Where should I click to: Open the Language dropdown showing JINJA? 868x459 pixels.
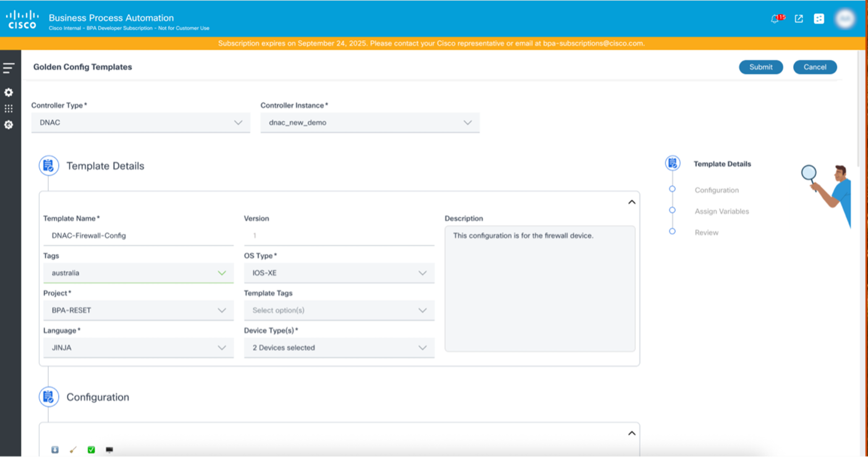click(138, 348)
